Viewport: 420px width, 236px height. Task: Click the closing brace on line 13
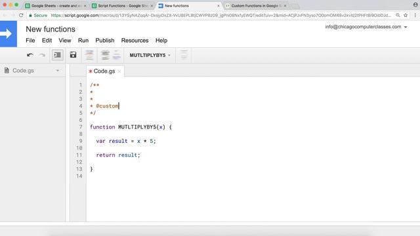[91, 169]
